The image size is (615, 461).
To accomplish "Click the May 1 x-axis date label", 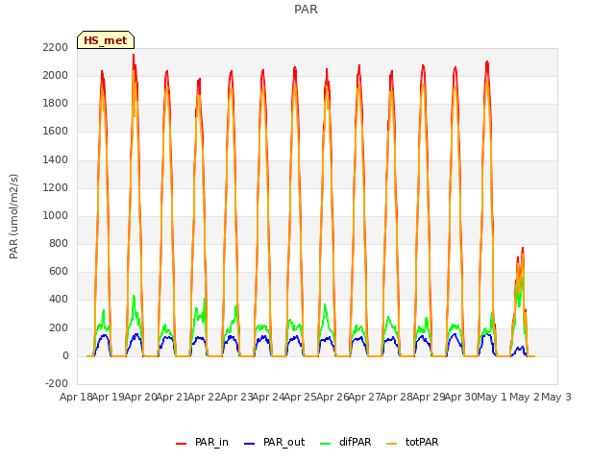I will [492, 397].
